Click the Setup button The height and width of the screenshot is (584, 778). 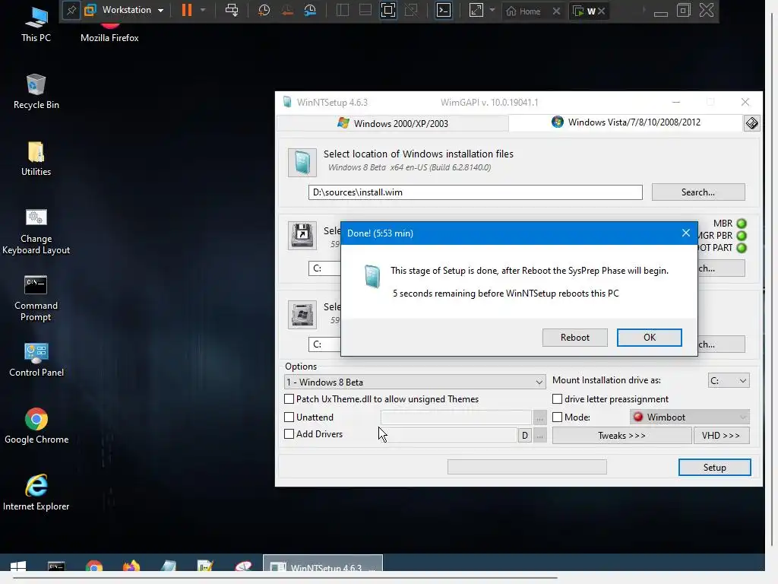(714, 468)
